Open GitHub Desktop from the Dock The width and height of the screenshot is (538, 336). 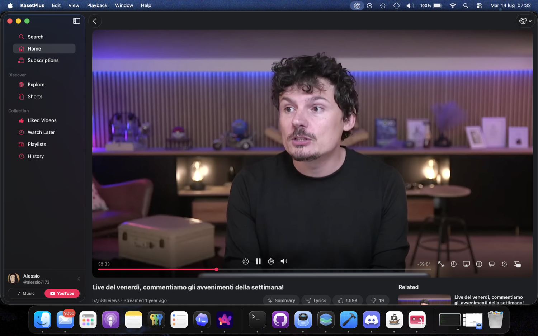[x=280, y=320]
